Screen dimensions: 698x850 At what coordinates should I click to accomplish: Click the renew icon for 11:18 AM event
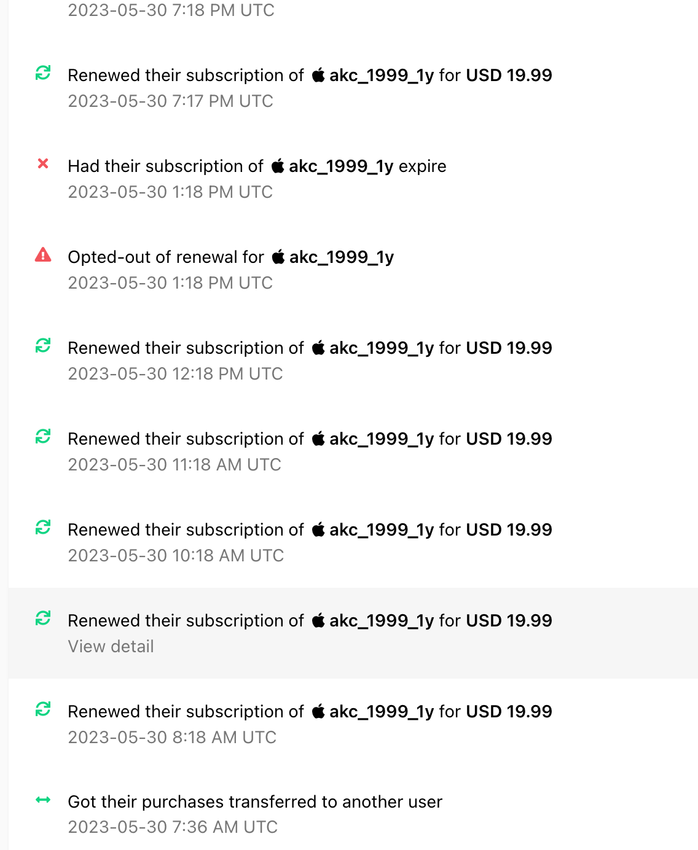pyautogui.click(x=43, y=437)
